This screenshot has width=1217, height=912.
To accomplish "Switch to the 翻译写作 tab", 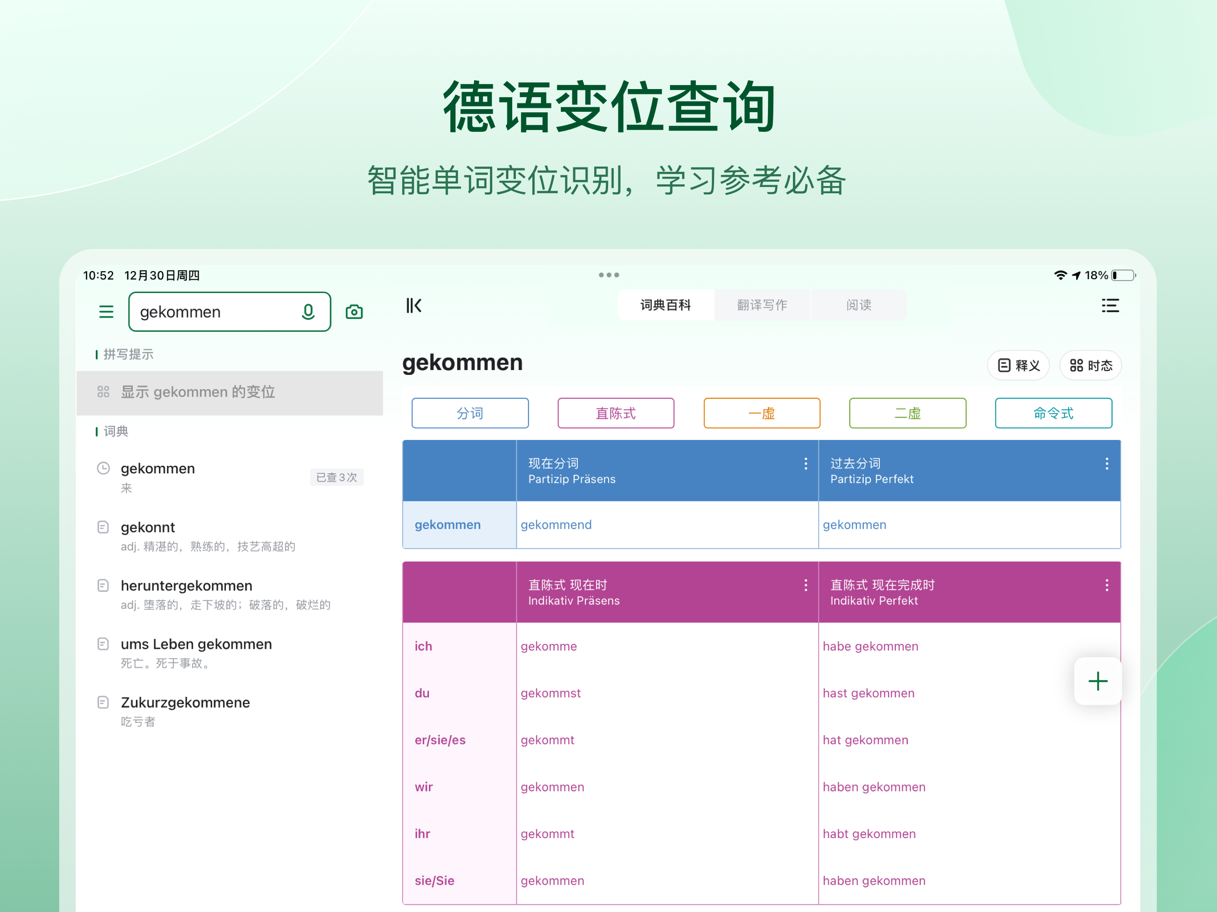I will coord(762,305).
